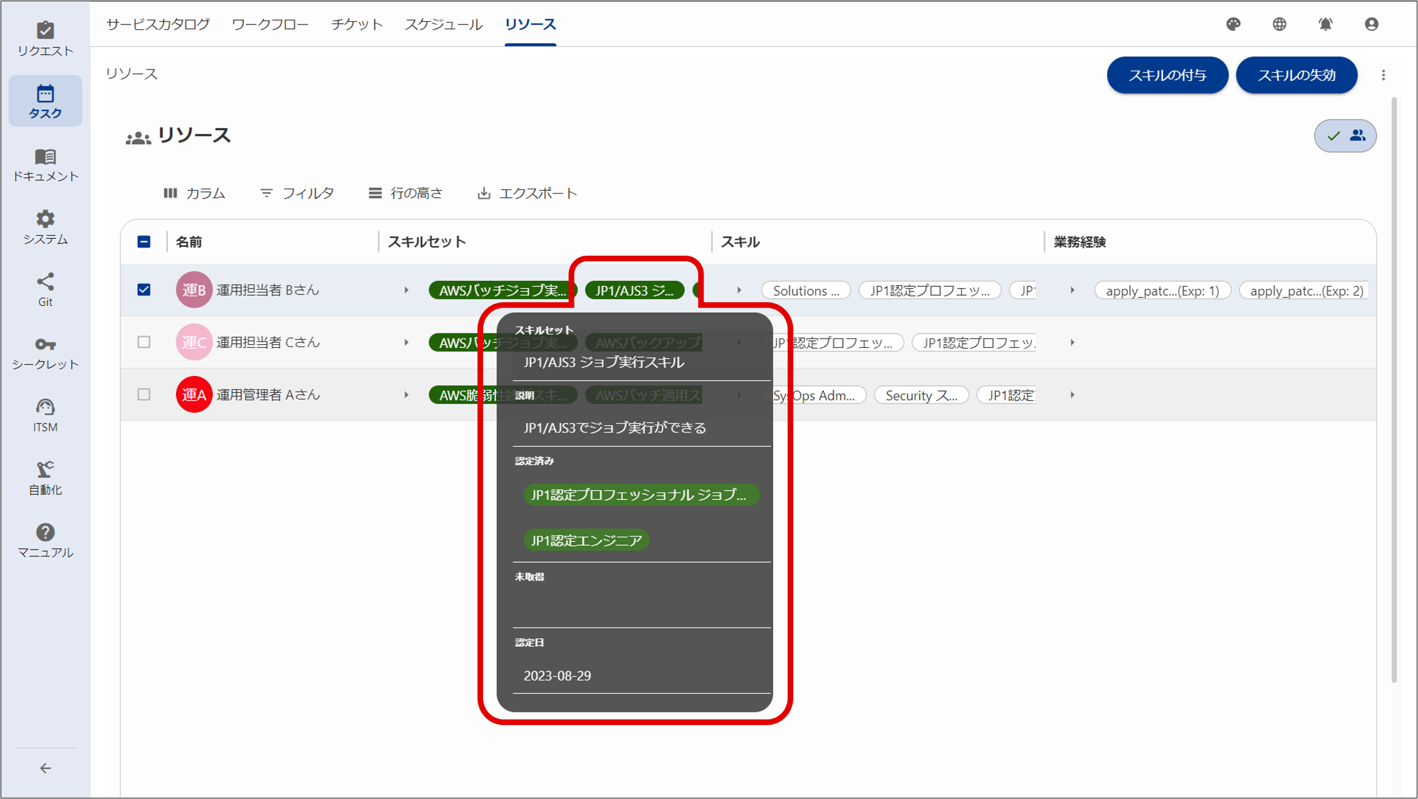Open the Git section from the sidebar

coord(45,288)
